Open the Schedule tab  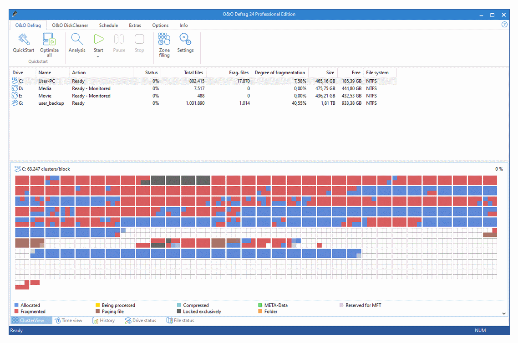pyautogui.click(x=108, y=25)
